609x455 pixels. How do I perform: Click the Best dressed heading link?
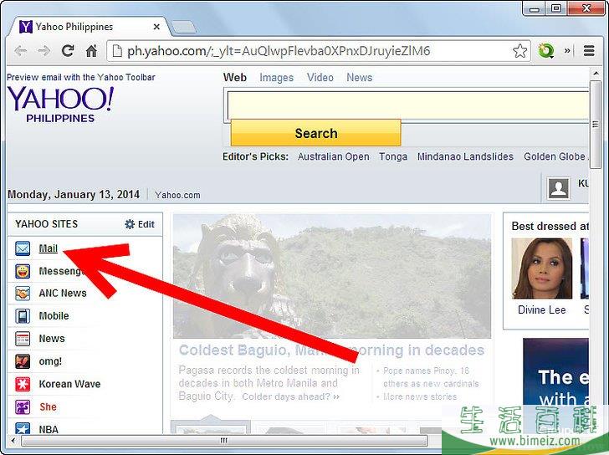coord(550,226)
